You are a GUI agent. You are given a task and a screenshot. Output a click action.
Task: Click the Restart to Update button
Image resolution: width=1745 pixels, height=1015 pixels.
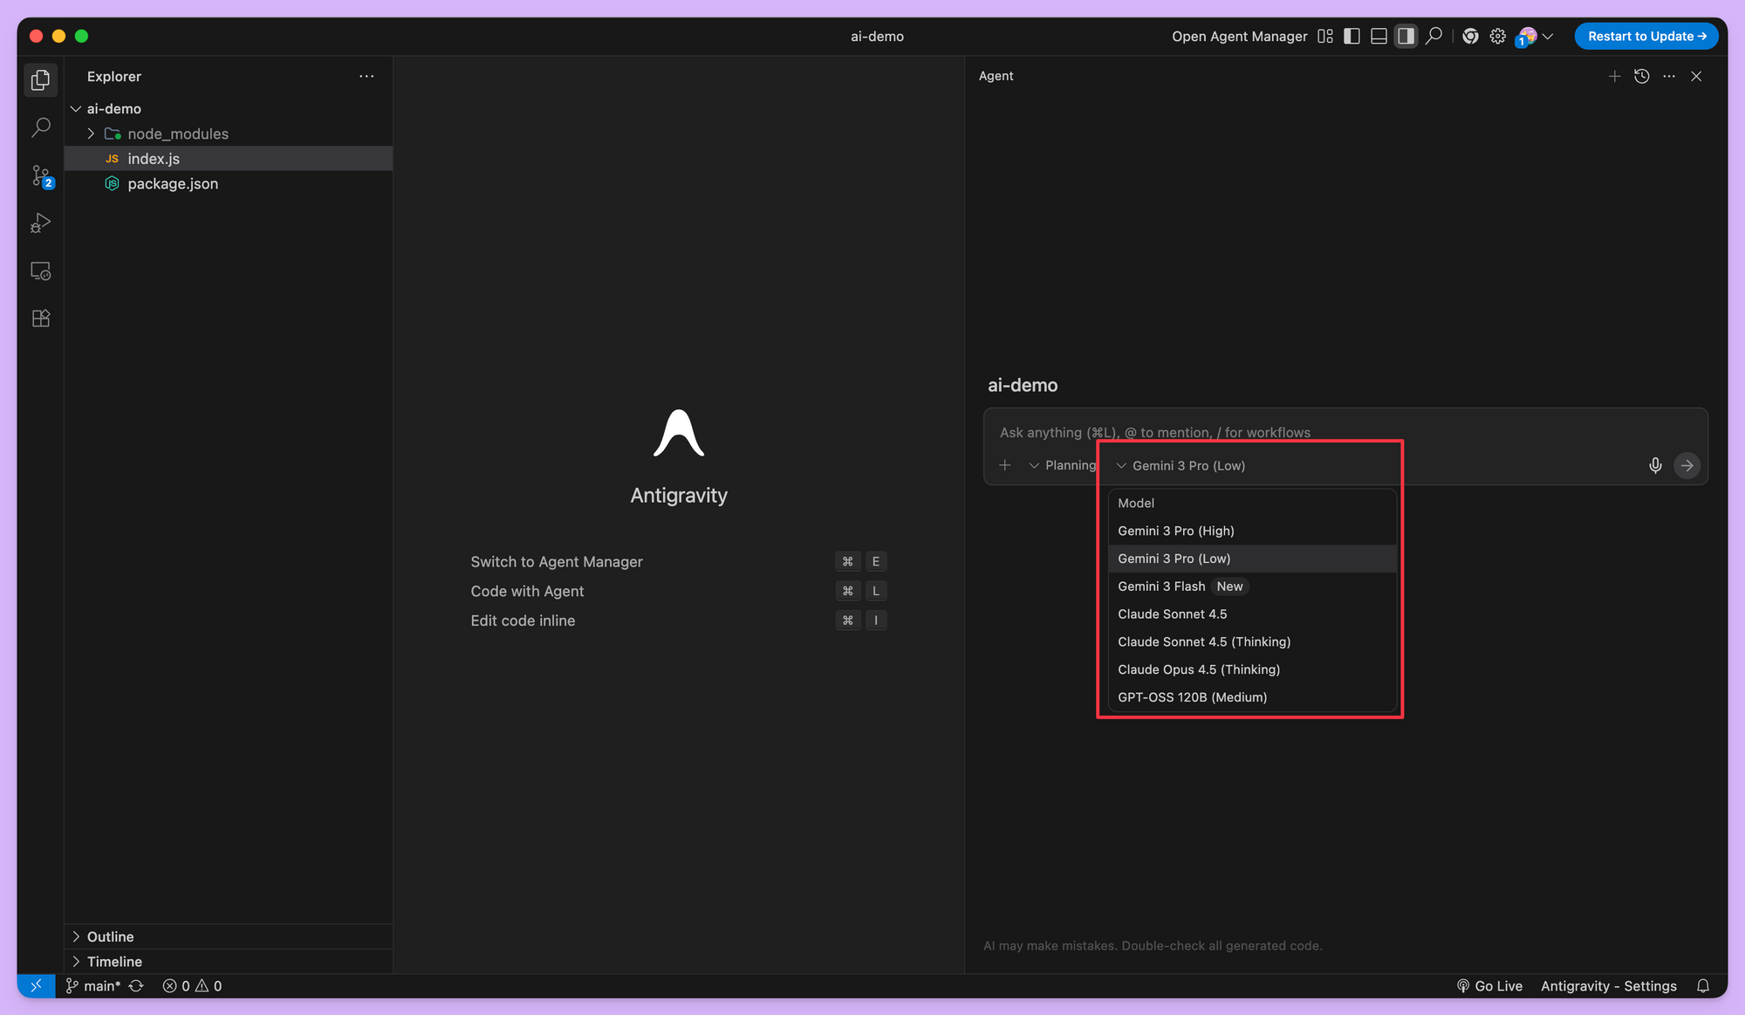(1646, 36)
